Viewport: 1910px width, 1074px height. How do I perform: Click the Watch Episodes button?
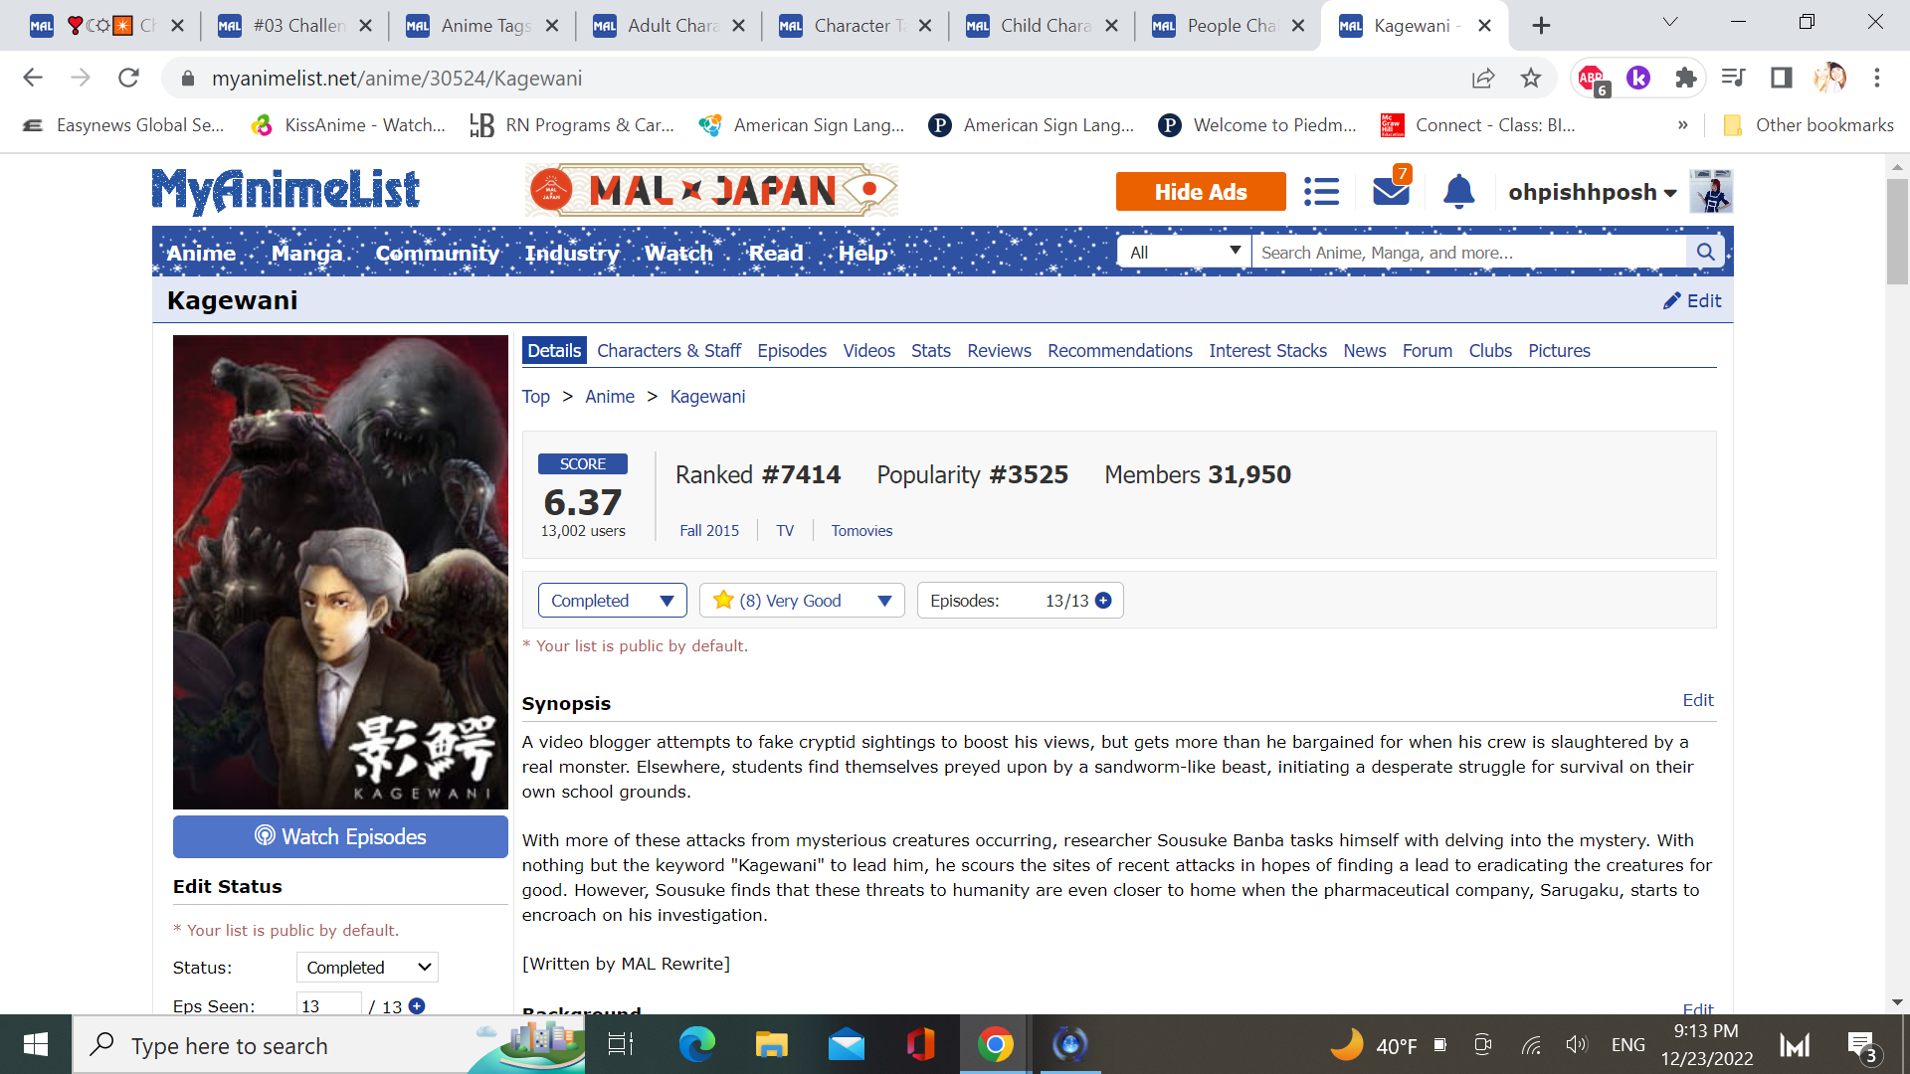click(x=340, y=836)
